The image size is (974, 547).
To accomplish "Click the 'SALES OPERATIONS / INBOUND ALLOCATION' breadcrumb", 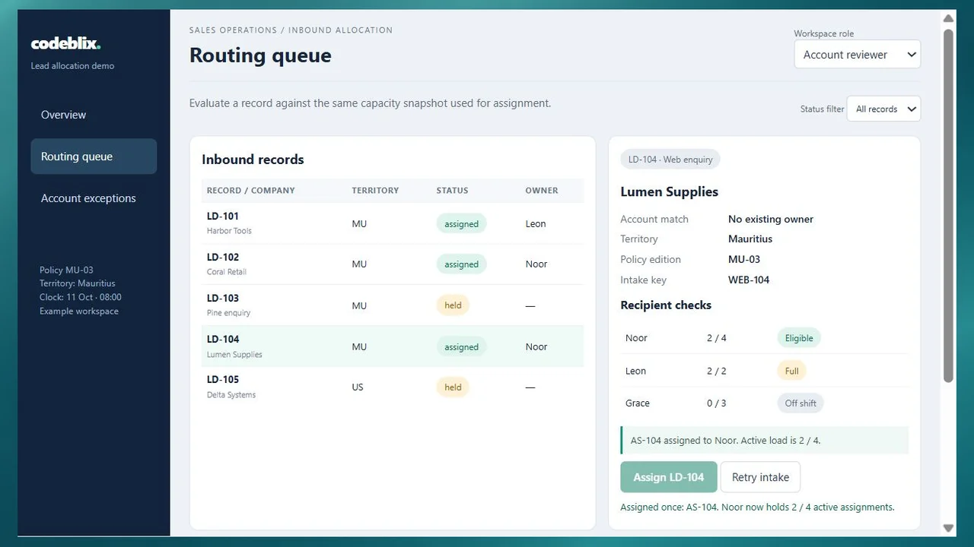I will (291, 30).
